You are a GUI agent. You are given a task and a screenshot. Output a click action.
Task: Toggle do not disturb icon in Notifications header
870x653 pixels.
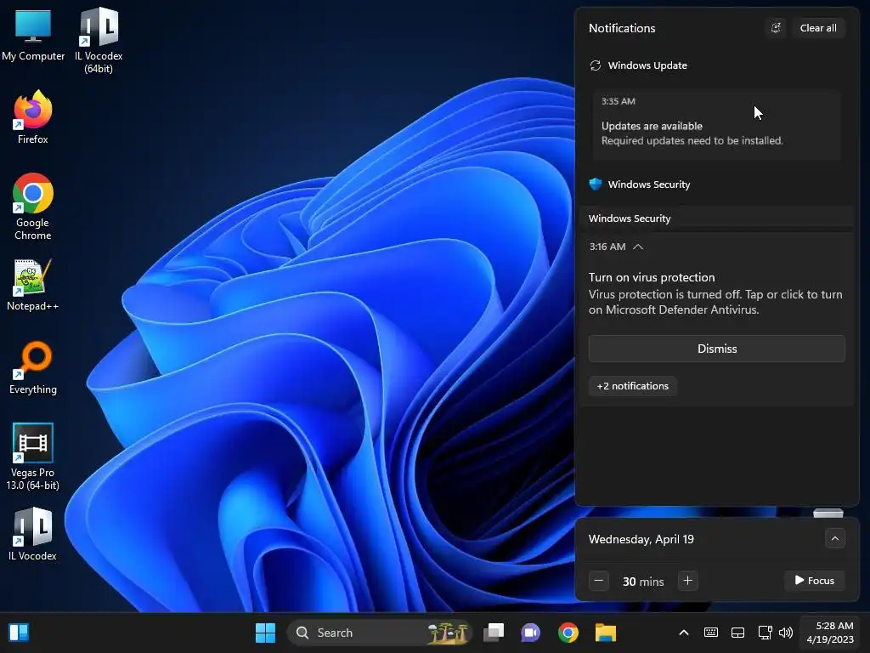click(x=776, y=28)
